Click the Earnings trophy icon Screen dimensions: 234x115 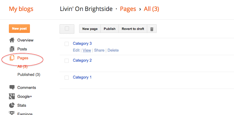point(12,113)
